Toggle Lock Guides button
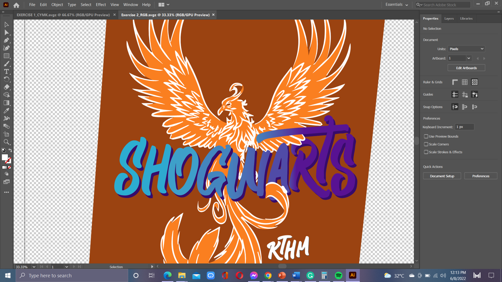 [x=465, y=94]
